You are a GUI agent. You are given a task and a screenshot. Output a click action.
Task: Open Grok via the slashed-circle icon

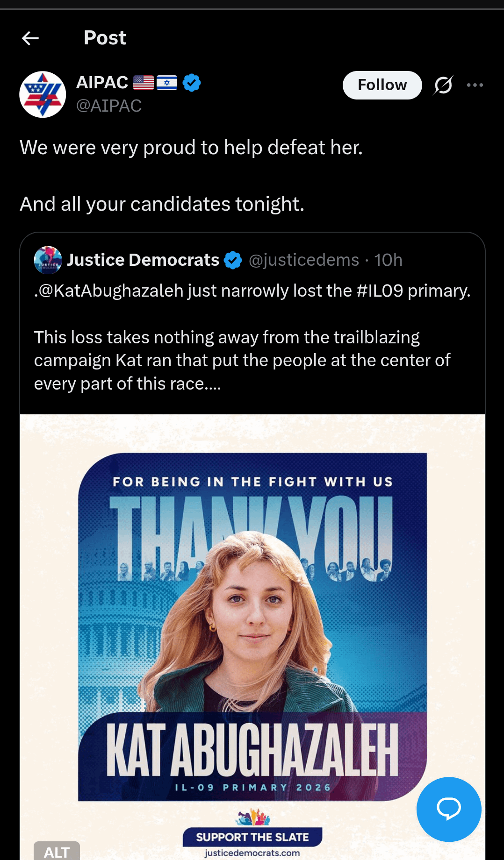coord(443,85)
